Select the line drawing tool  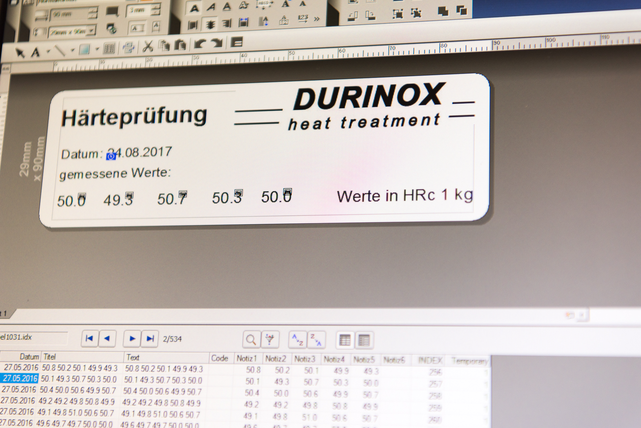[60, 51]
